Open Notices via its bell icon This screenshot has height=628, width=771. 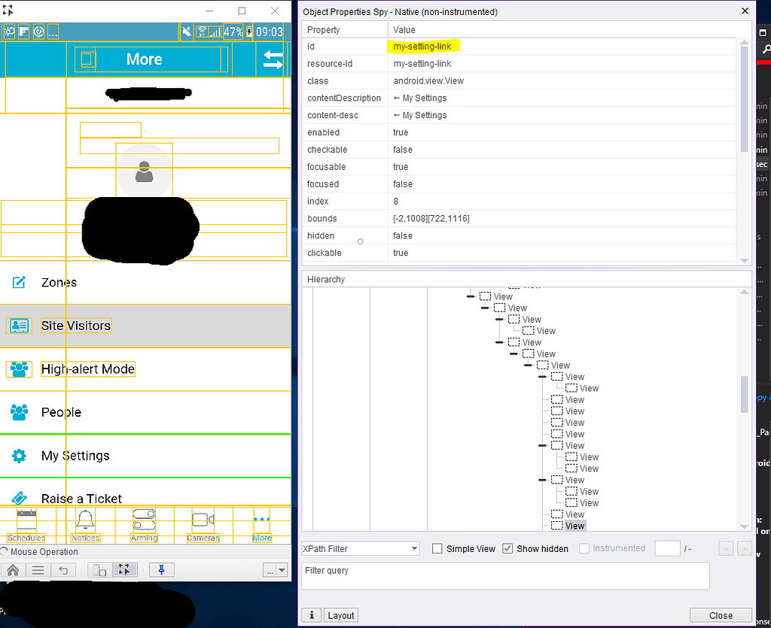pos(84,519)
